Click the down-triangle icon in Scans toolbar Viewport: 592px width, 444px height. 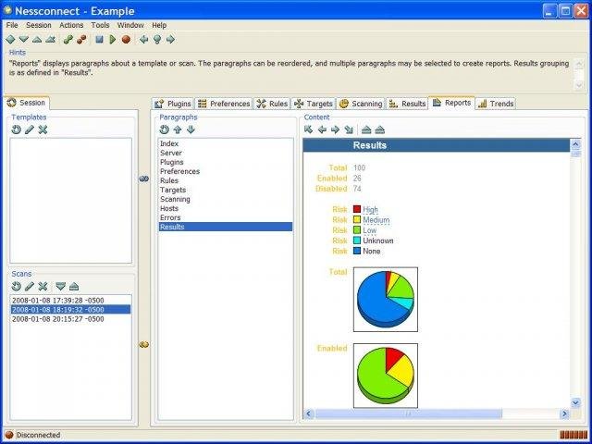60,286
